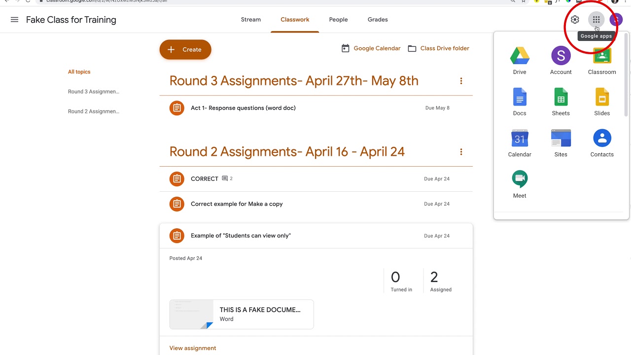The image size is (631, 355).
Task: Open the main hamburger menu
Action: pyautogui.click(x=14, y=20)
